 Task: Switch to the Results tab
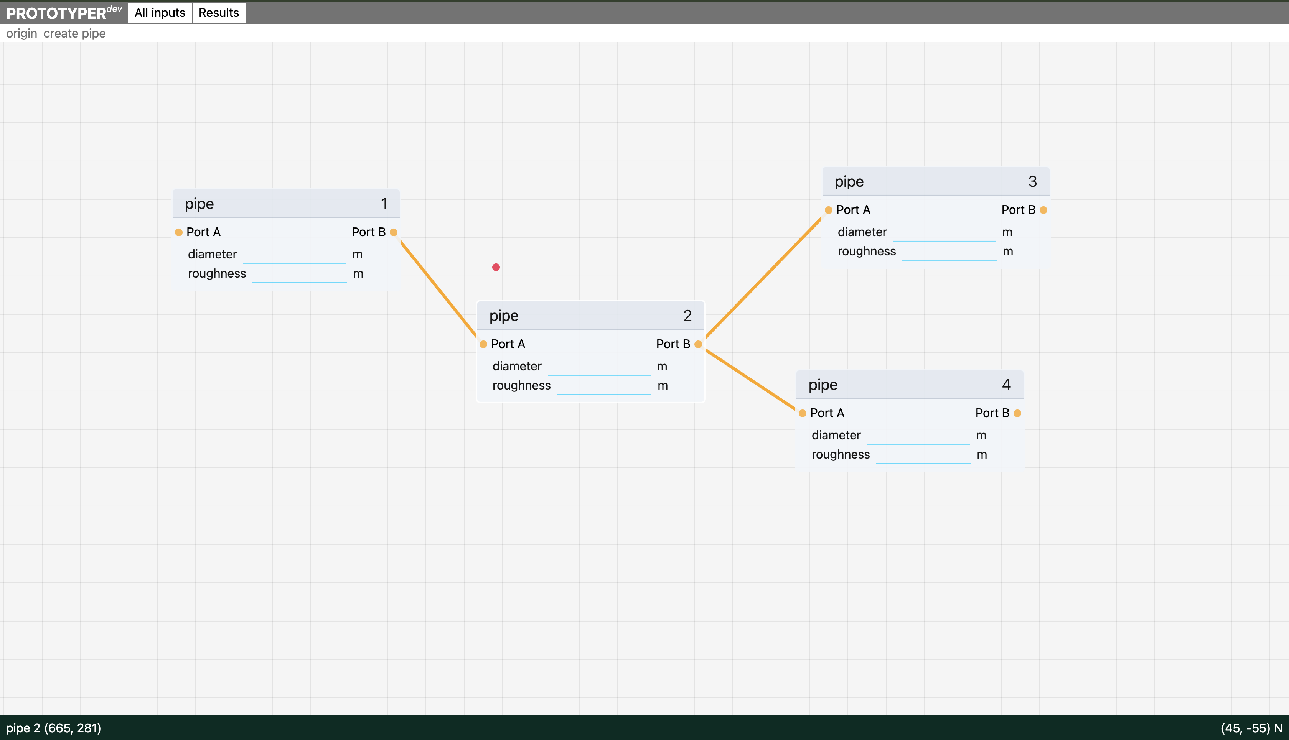[x=219, y=13]
